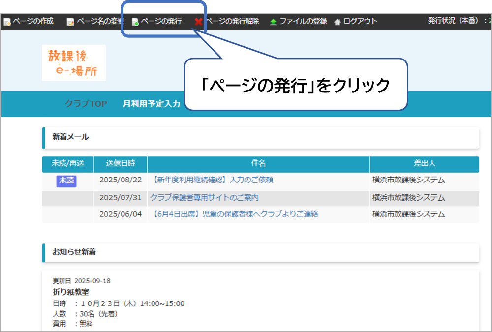The height and width of the screenshot is (332, 492).
Task: Open the クラブTOP navigation tab
Action: pos(86,104)
